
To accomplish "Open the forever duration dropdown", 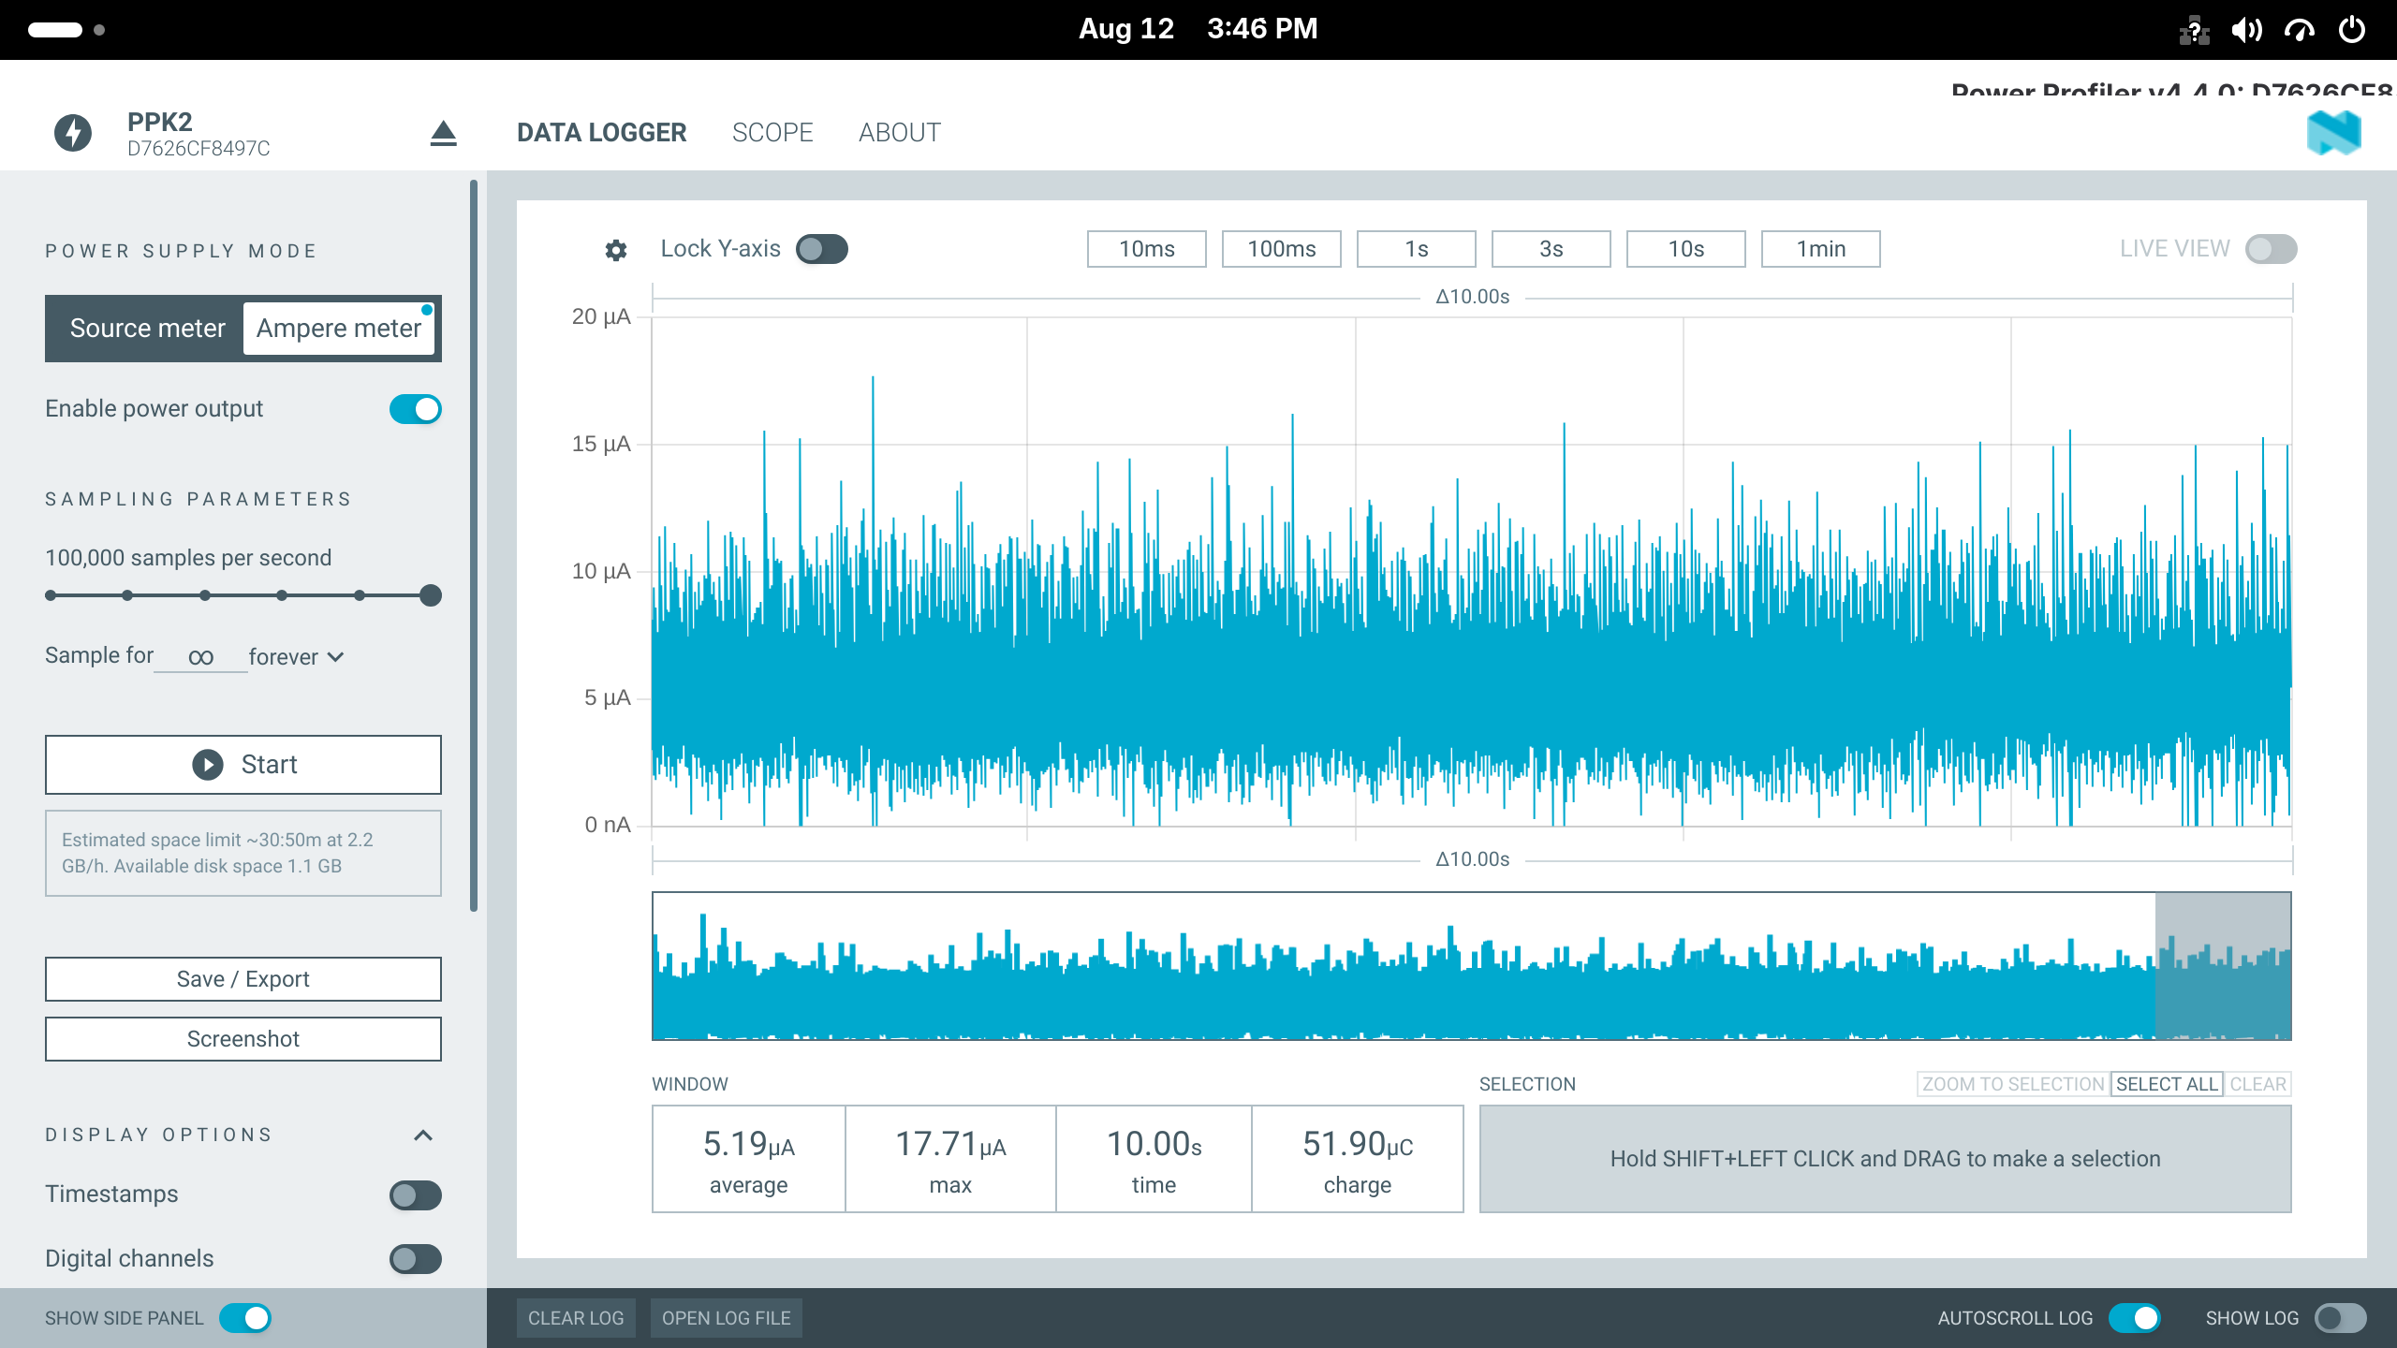I will point(297,657).
